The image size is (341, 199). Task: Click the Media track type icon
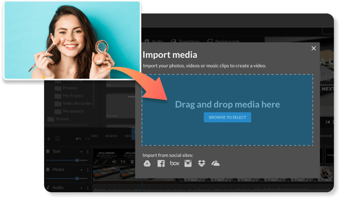click(x=48, y=170)
